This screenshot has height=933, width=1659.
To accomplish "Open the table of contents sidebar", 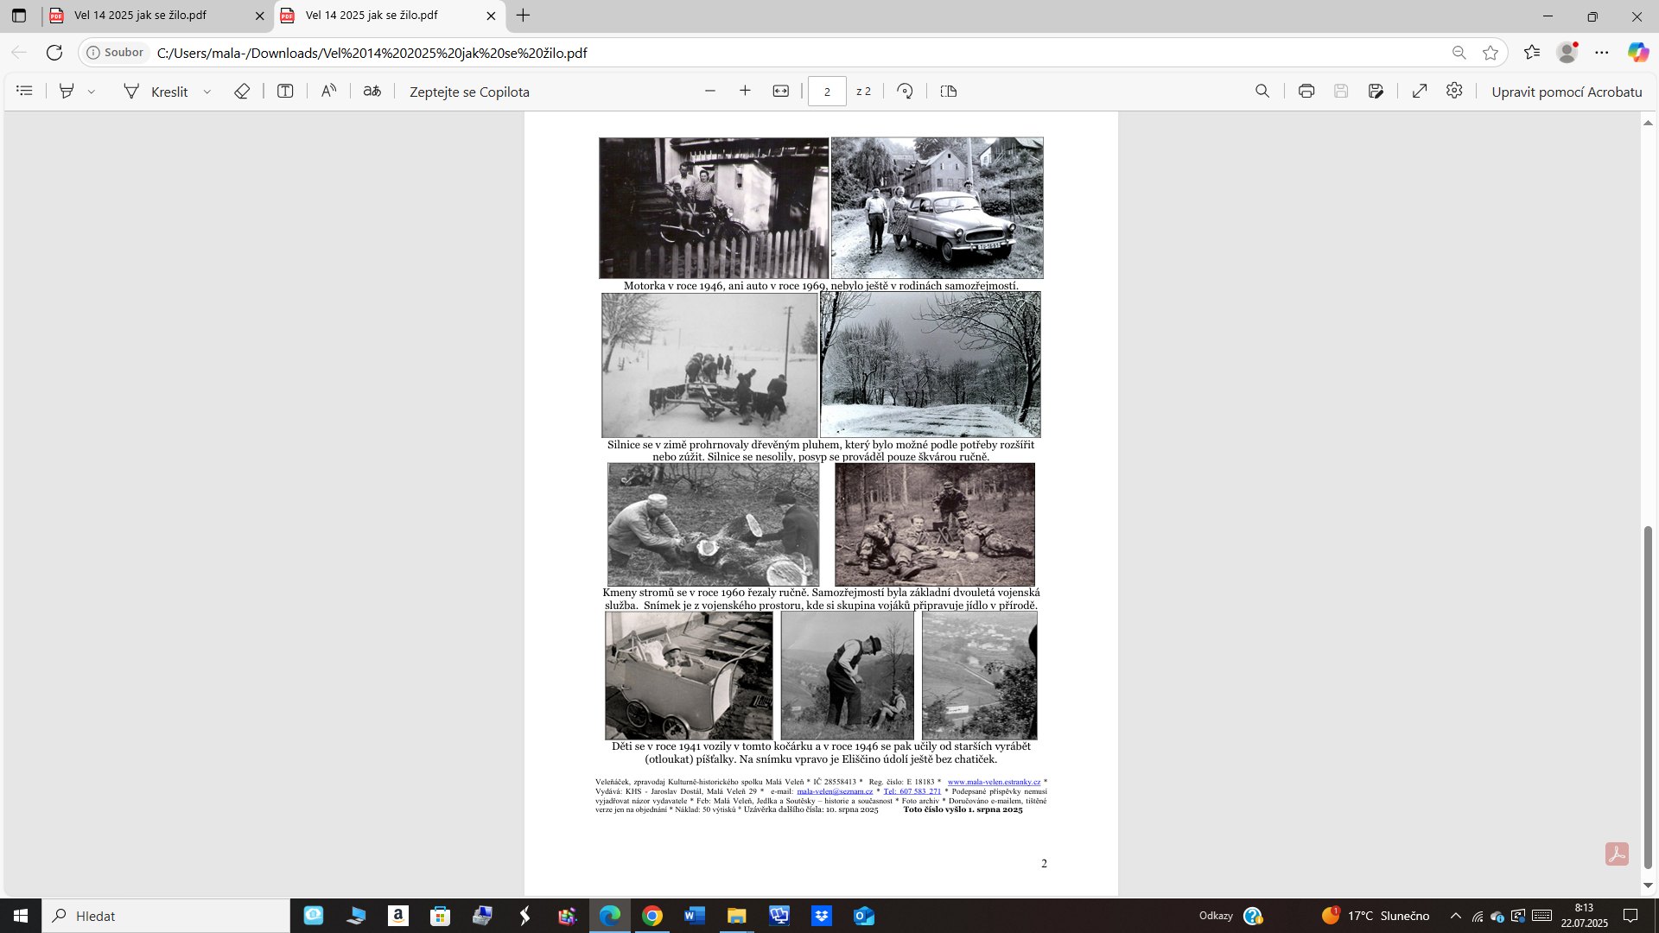I will tap(24, 91).
